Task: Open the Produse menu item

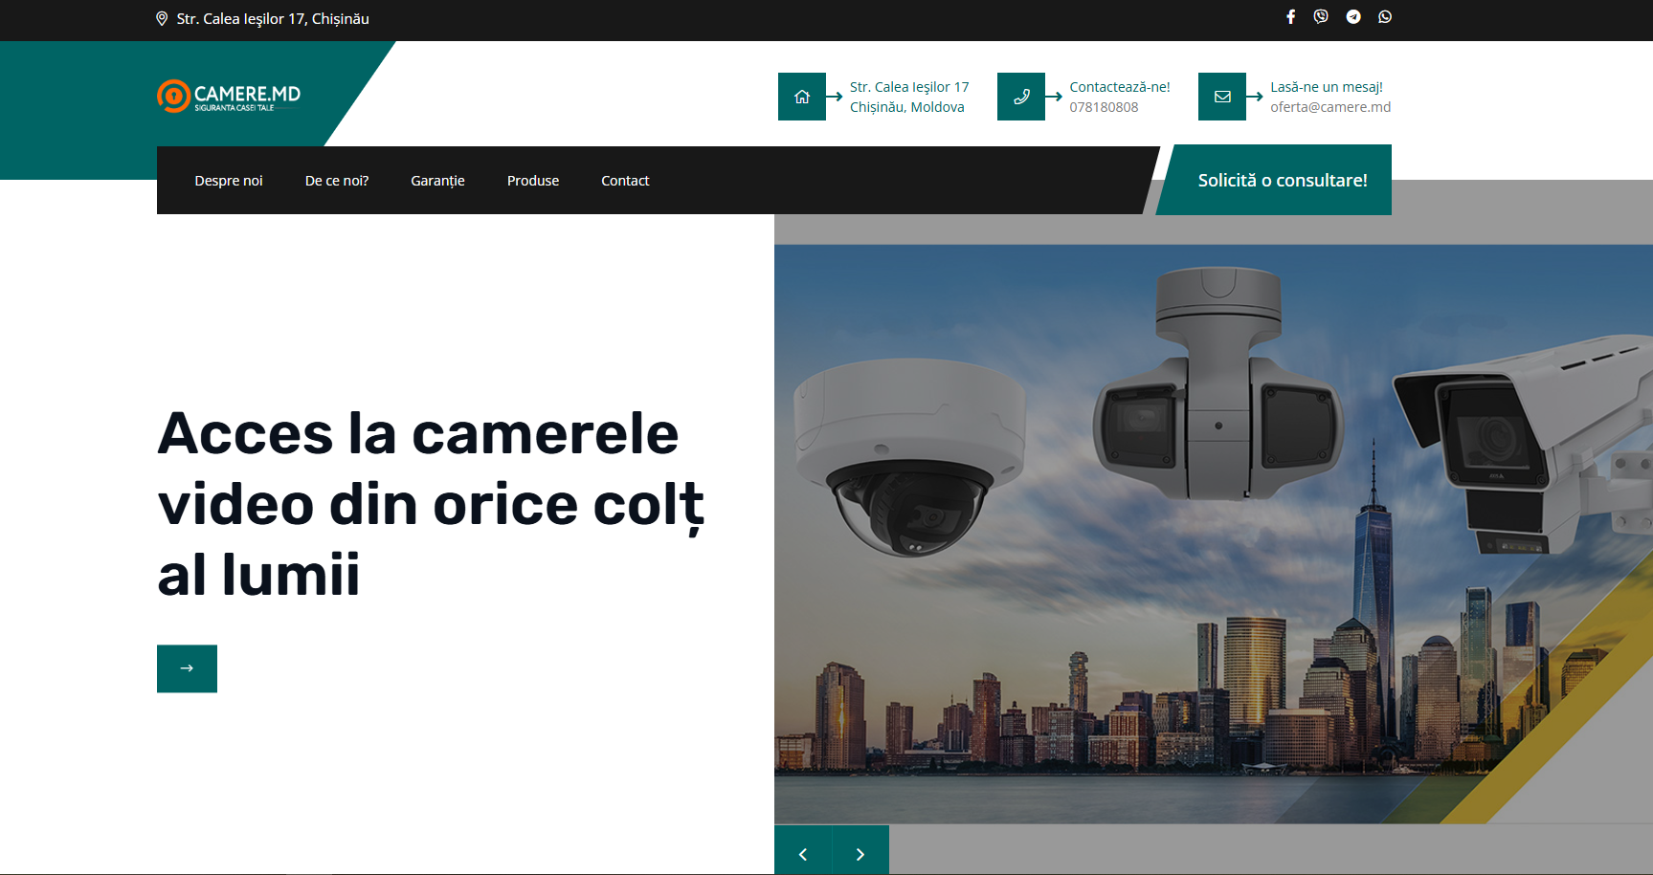Action: 533,181
